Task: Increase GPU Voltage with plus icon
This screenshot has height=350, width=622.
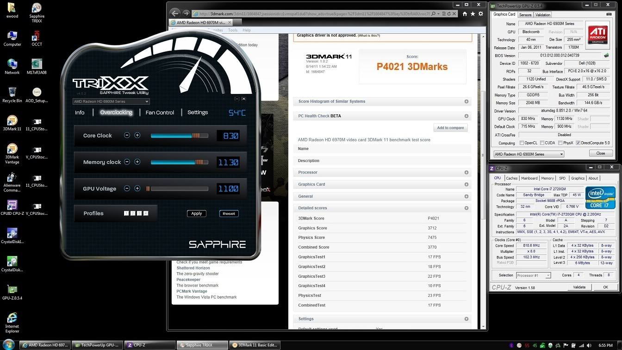Action: point(137,188)
